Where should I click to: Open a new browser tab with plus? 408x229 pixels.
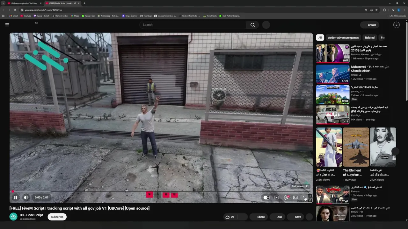click(84, 3)
